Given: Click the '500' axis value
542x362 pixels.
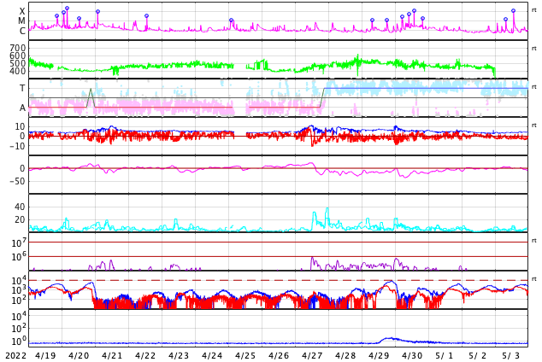Looking at the screenshot, I should point(18,63).
